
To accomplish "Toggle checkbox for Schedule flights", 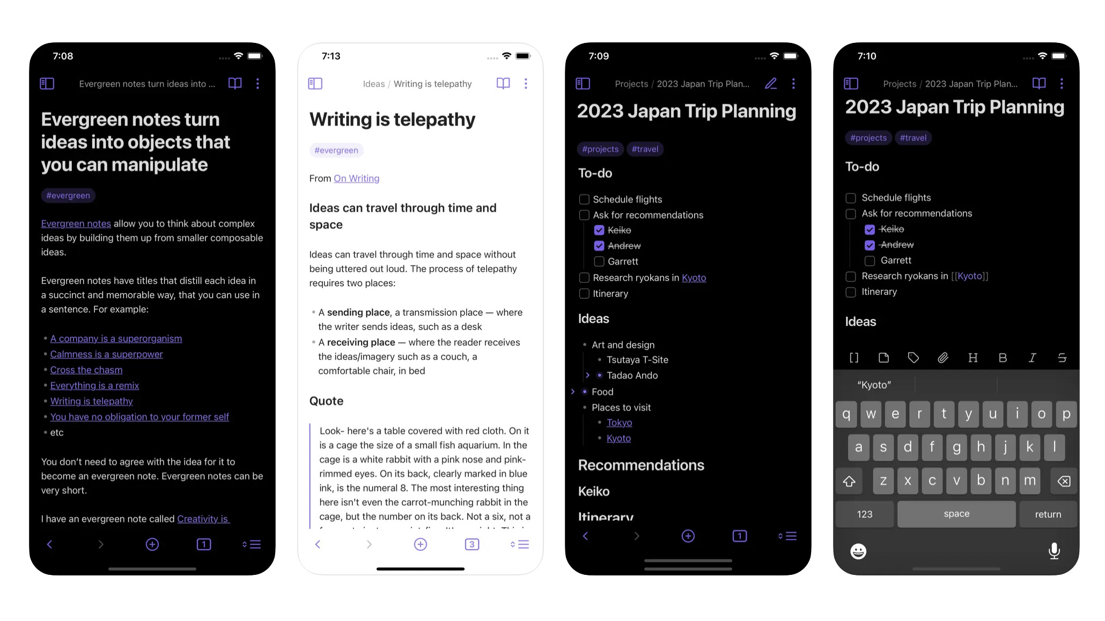I will 583,198.
